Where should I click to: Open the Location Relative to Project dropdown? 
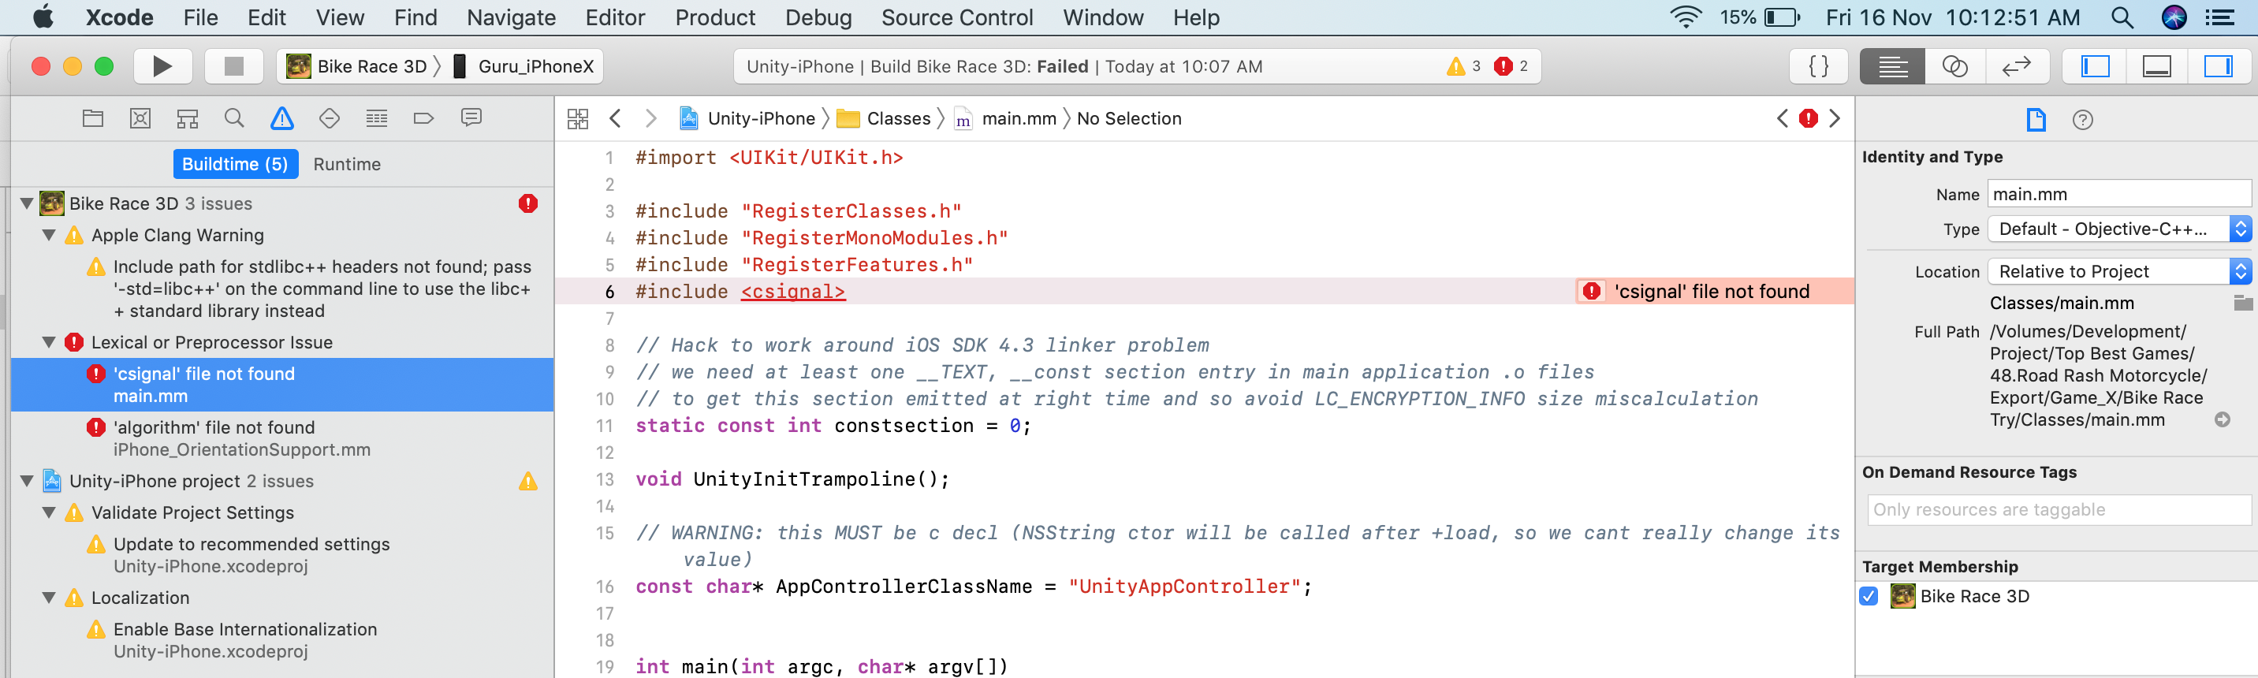point(2118,271)
